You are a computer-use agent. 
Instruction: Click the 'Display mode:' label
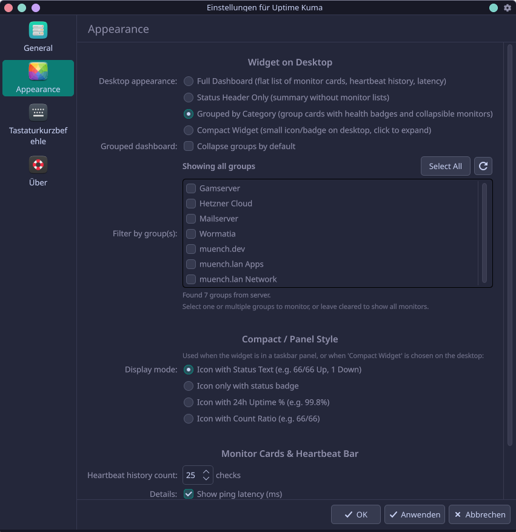tap(151, 370)
